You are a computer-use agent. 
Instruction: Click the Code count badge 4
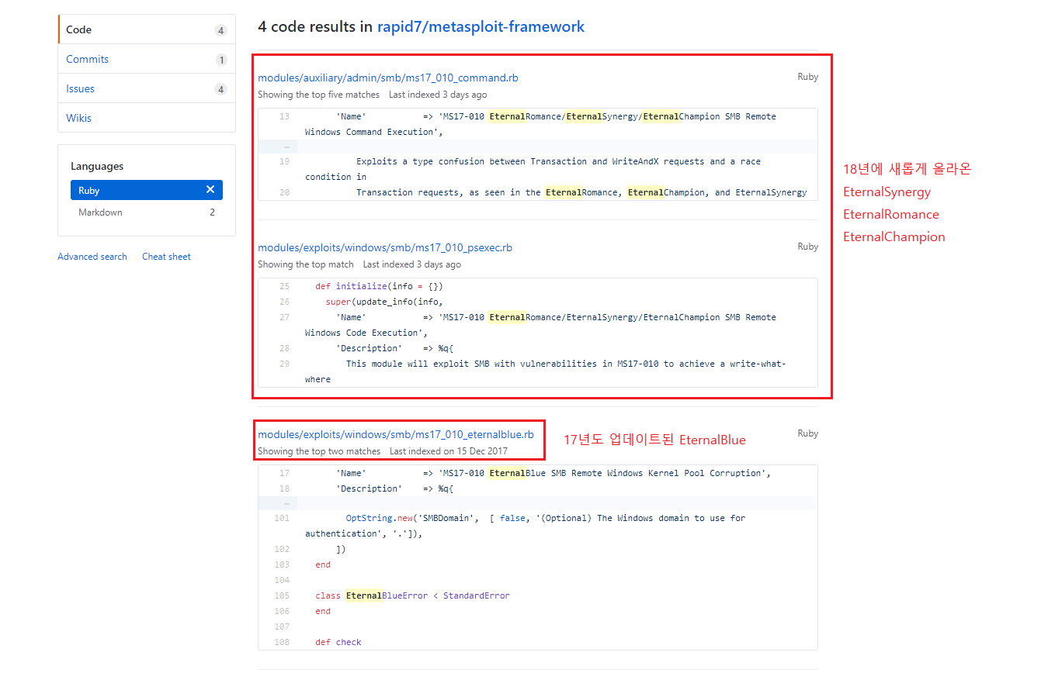click(x=220, y=30)
